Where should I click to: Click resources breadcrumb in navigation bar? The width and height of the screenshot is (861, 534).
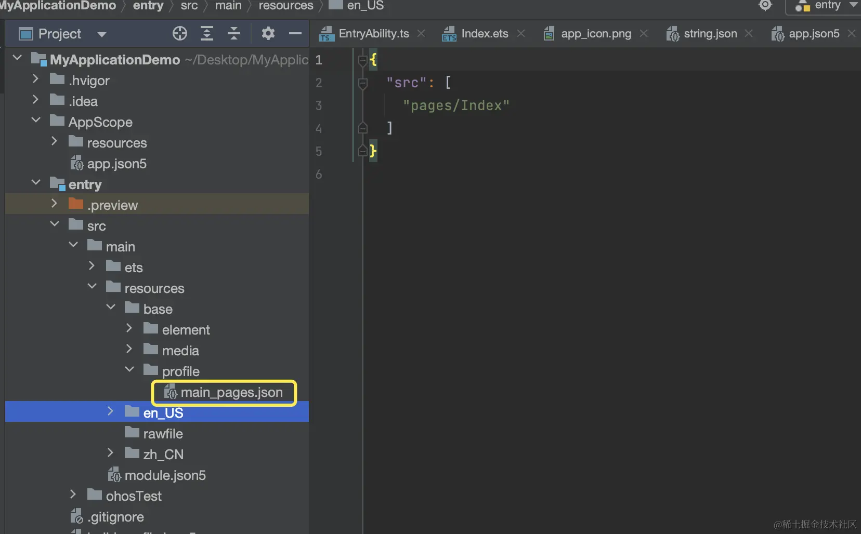point(286,6)
